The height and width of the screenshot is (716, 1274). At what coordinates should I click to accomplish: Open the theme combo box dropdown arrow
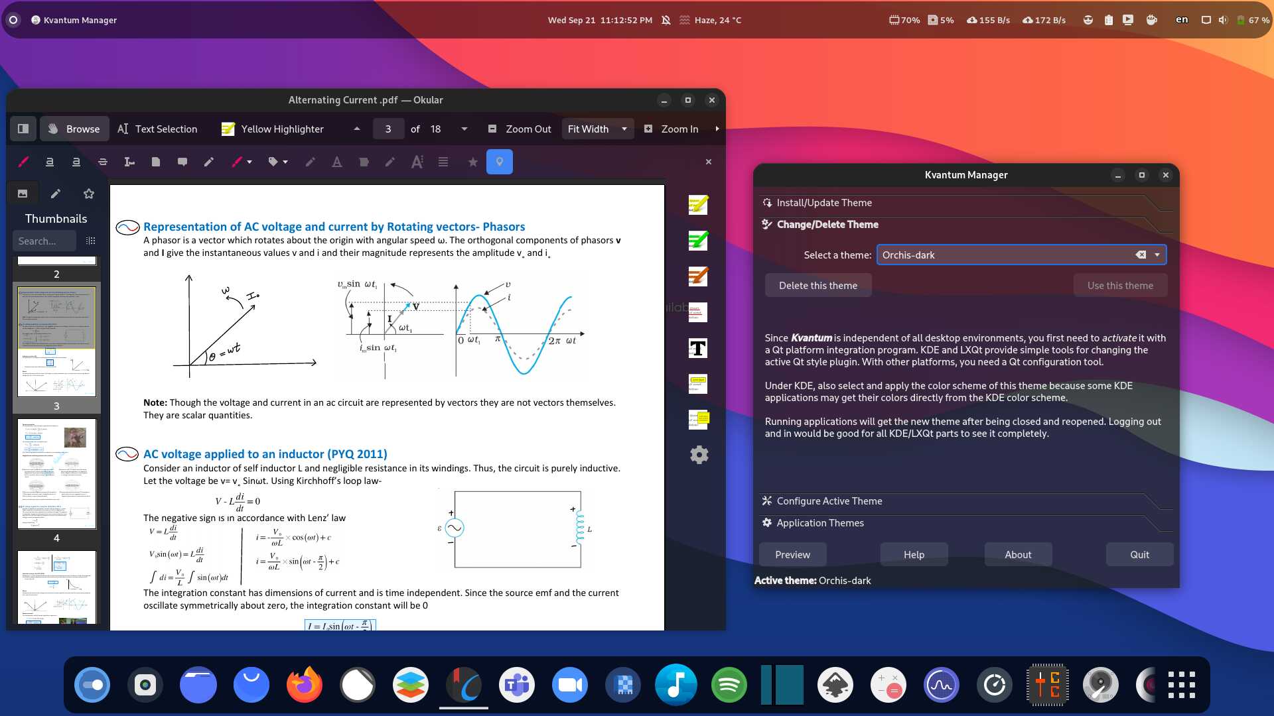point(1157,255)
